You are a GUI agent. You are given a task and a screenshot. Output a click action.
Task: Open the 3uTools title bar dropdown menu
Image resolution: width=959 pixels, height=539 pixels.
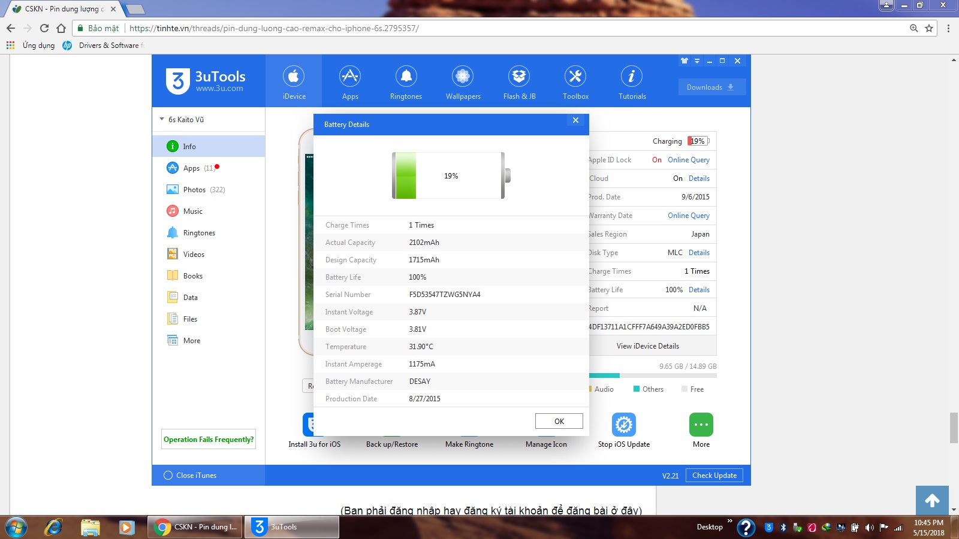pyautogui.click(x=697, y=61)
